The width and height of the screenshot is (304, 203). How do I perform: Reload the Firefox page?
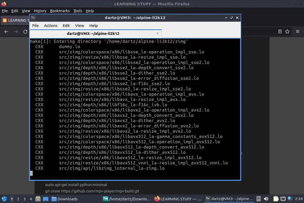pyautogui.click(x=25, y=32)
